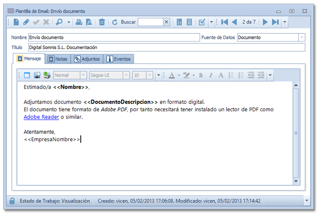The image size is (317, 213).
Task: Expand the arrow next to magnifier
Action: click(x=69, y=22)
